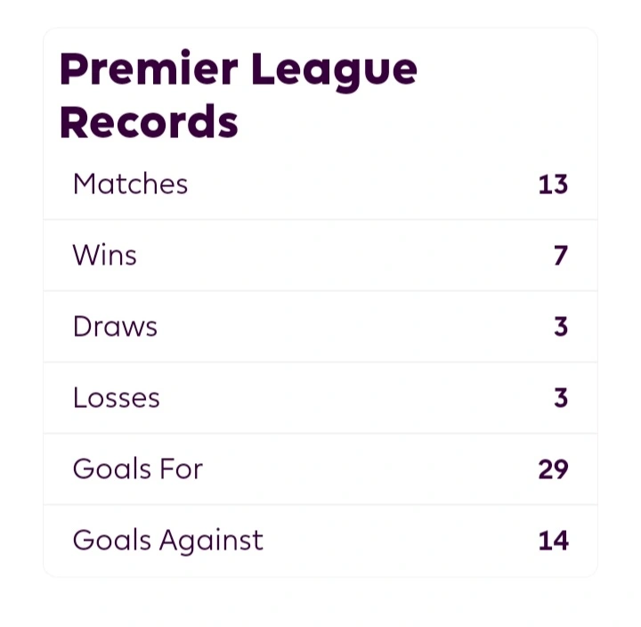Click the Goals For value 29
The image size is (641, 627).
[x=553, y=469]
